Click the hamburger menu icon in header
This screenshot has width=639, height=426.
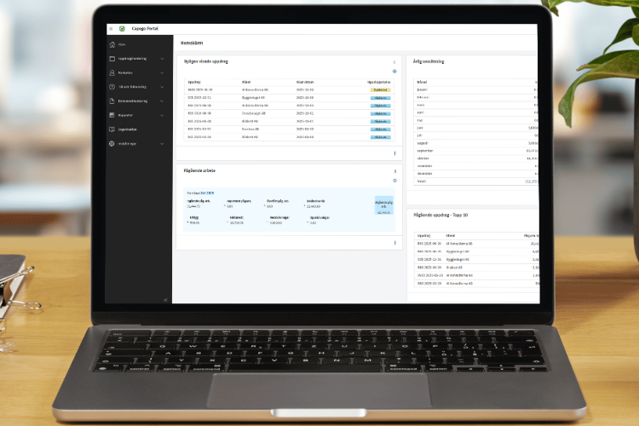click(111, 28)
